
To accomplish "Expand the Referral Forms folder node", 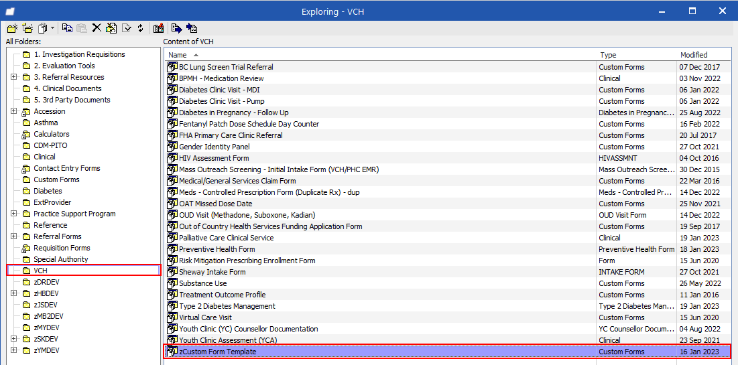I will (13, 236).
